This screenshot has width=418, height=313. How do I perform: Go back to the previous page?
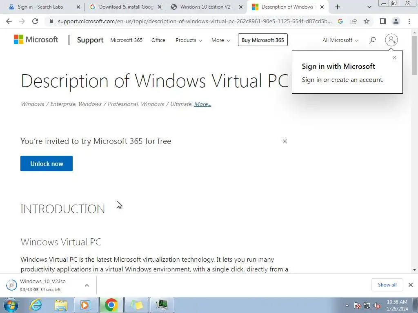[x=9, y=21]
